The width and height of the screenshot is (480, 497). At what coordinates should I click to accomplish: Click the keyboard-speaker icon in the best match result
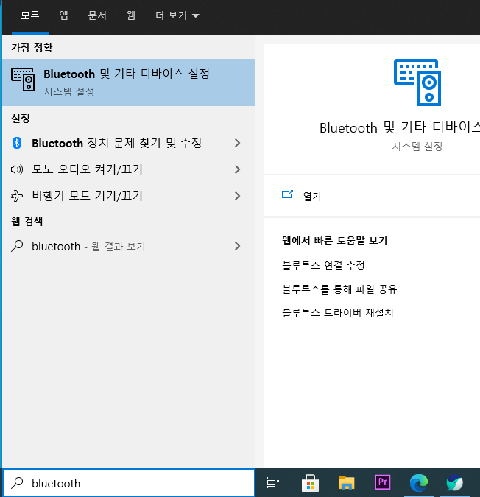coord(23,80)
